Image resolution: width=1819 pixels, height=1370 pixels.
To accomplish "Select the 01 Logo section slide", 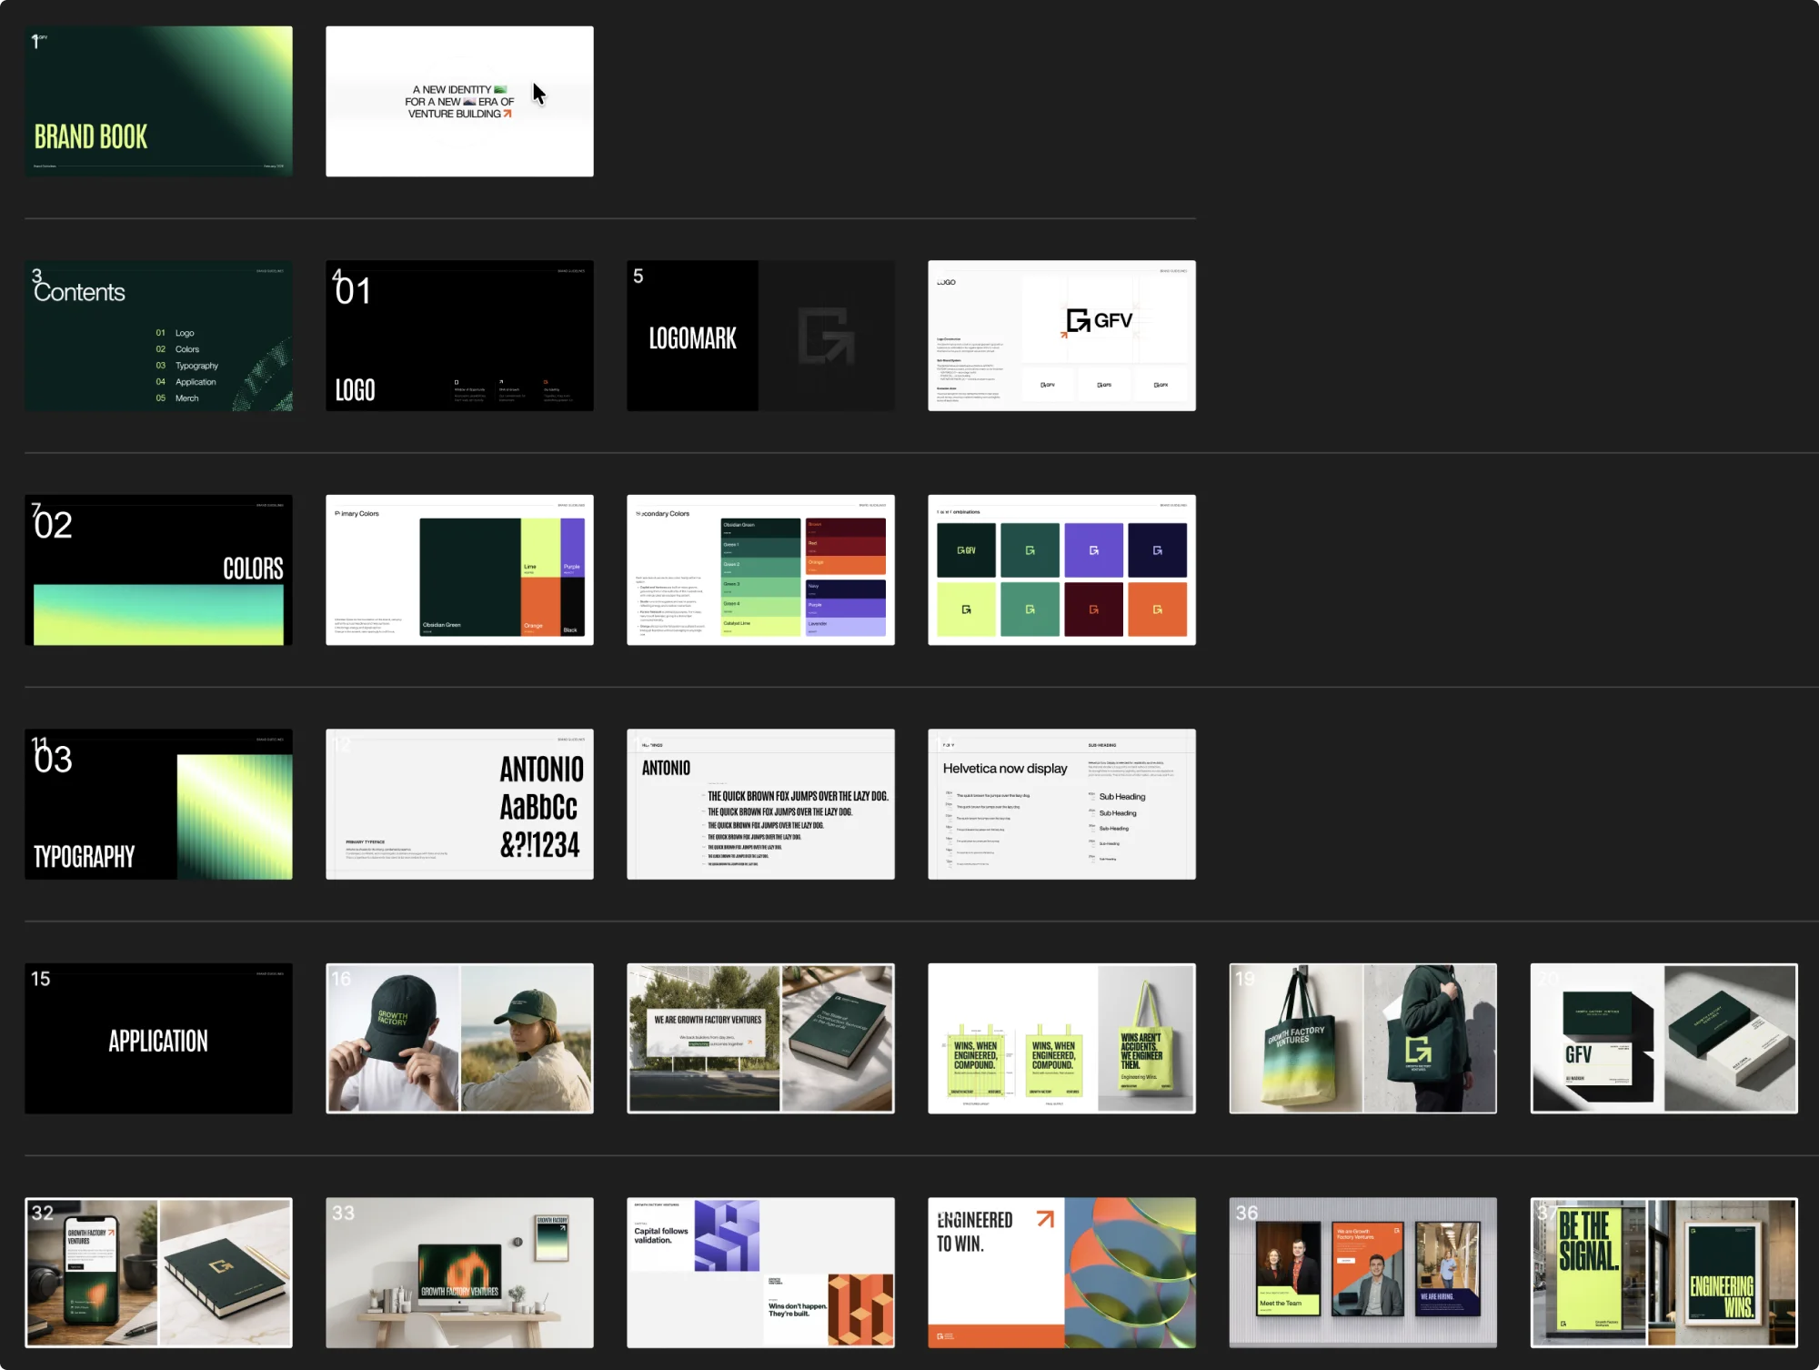I will 459,336.
